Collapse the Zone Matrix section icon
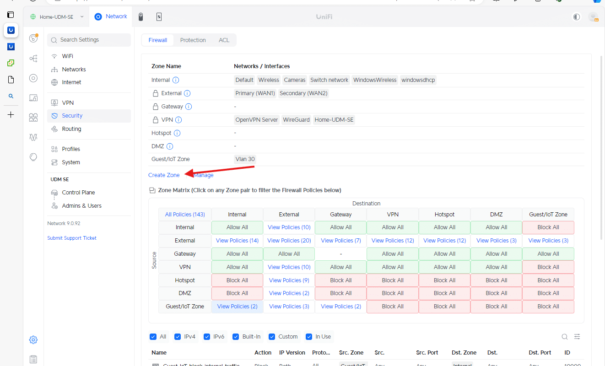Image resolution: width=605 pixels, height=366 pixels. click(x=152, y=190)
